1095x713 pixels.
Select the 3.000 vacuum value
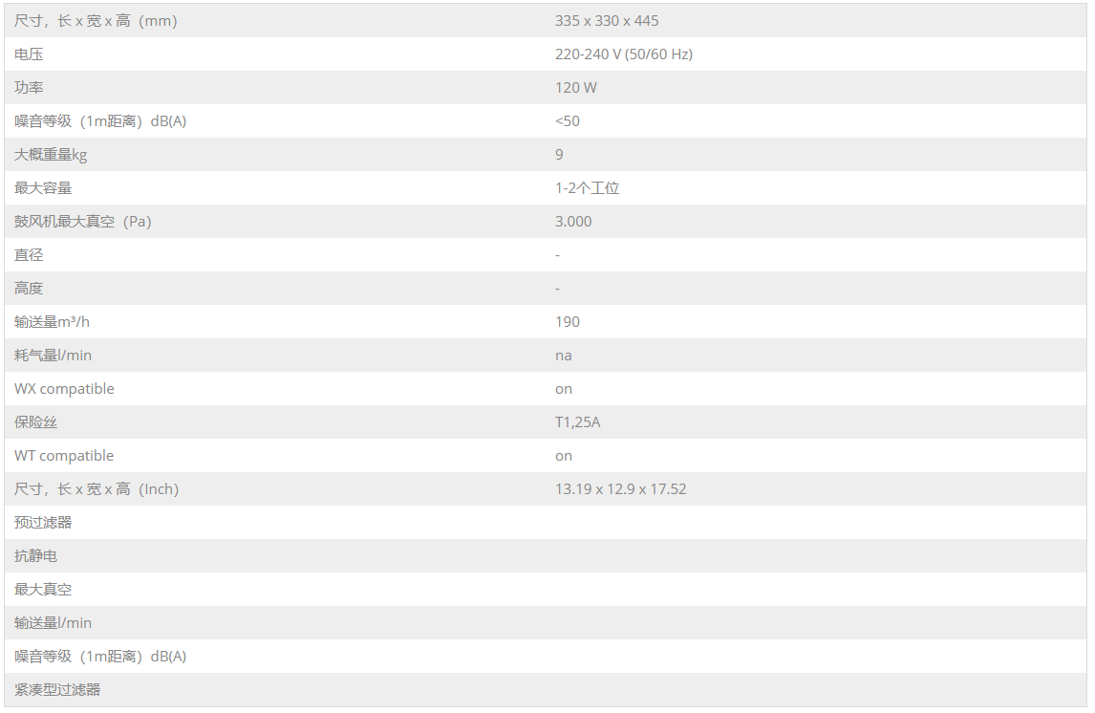[x=572, y=222]
